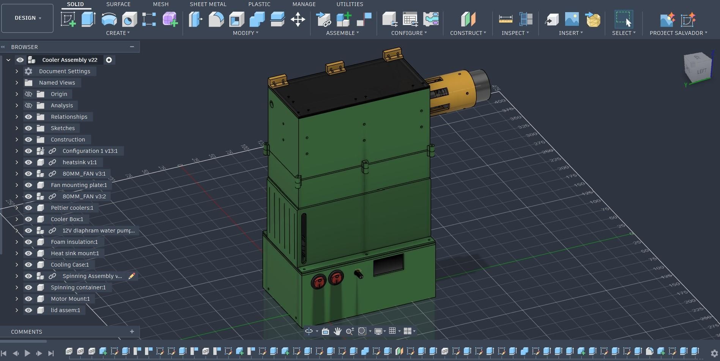Image resolution: width=720 pixels, height=361 pixels.
Task: Show the hidden Analysis folder
Action: pos(28,105)
